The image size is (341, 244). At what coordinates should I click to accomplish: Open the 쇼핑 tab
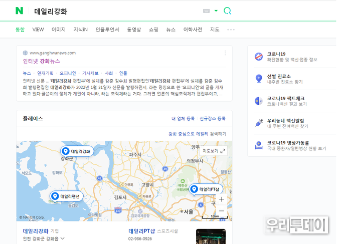[153, 30]
